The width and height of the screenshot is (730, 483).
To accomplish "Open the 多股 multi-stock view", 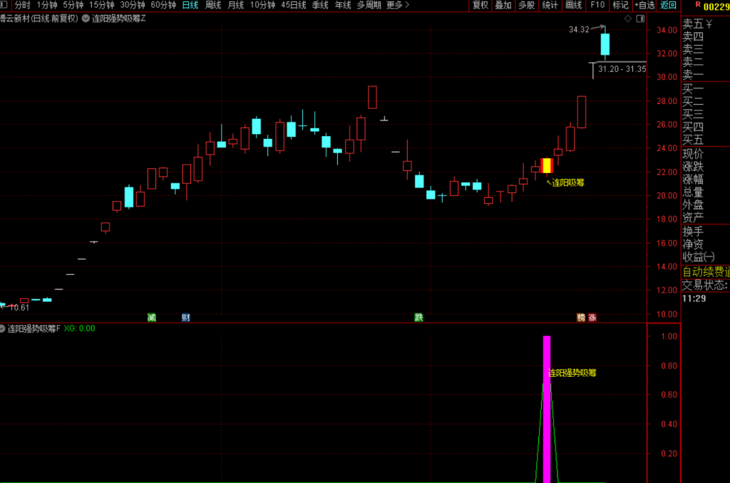I will (x=527, y=5).
